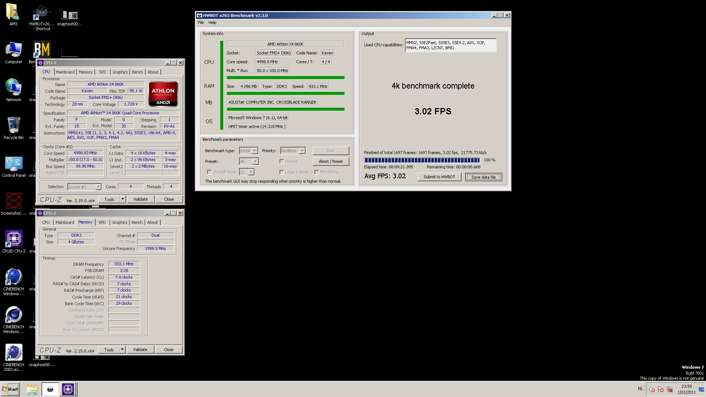Open the BM benchmark desktop icon
The width and height of the screenshot is (706, 397).
[x=42, y=50]
